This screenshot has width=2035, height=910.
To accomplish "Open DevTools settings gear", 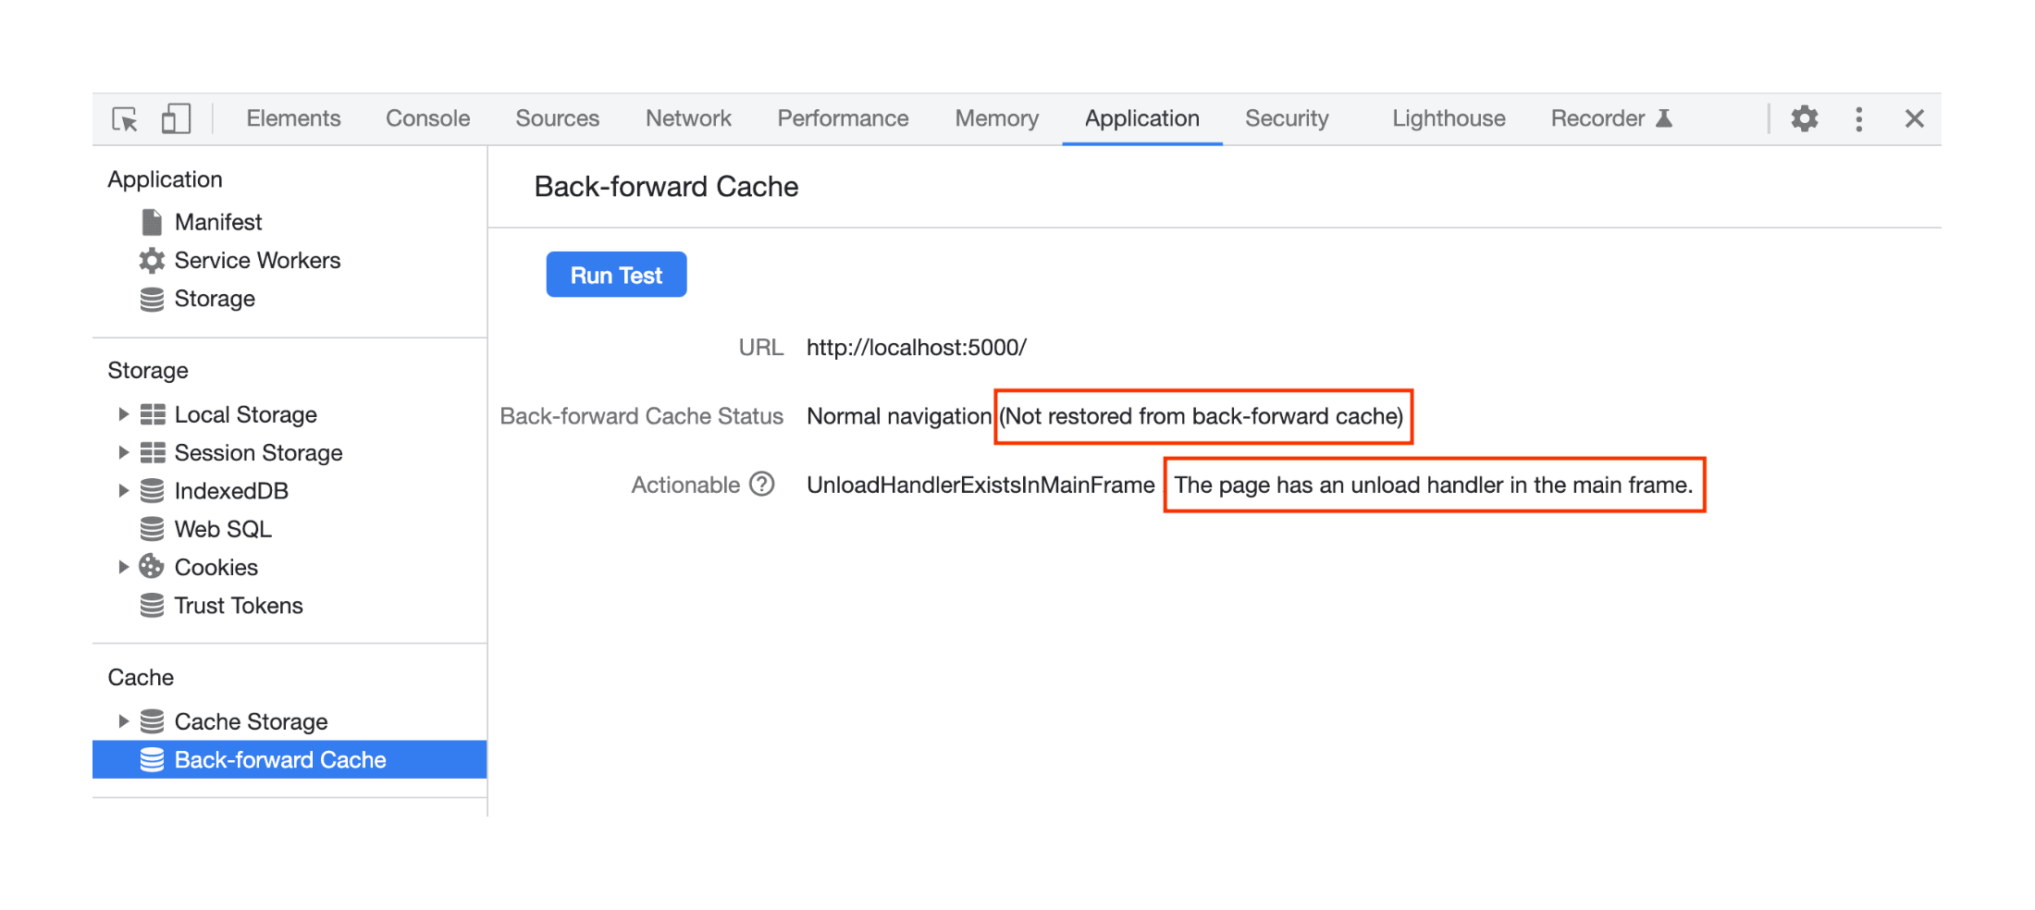I will [x=1804, y=119].
